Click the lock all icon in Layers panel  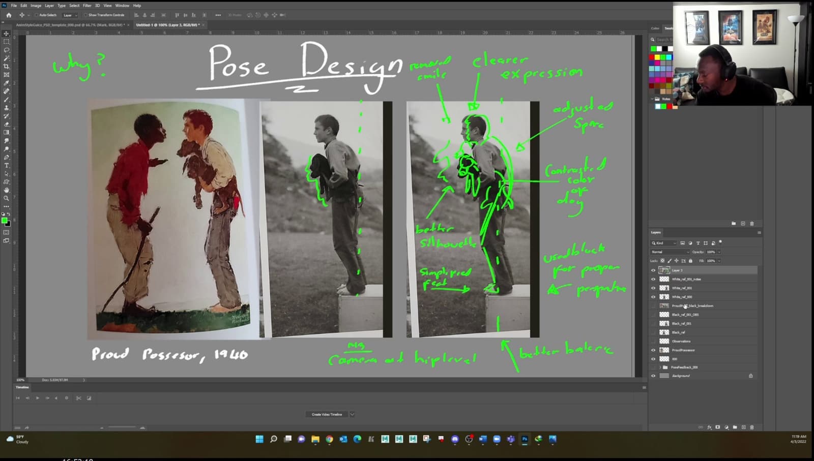click(x=690, y=261)
